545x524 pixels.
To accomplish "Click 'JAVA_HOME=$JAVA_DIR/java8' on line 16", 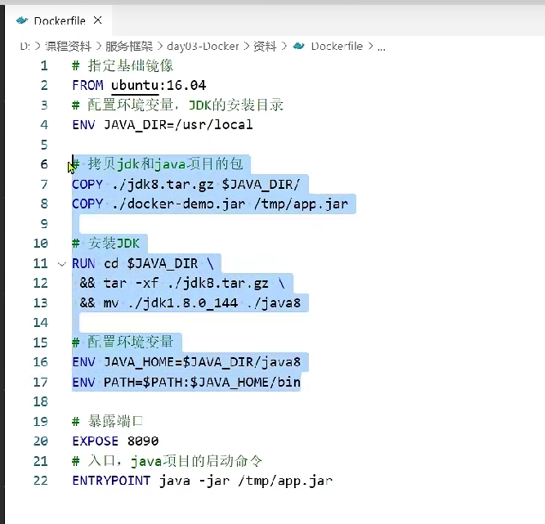I will coord(202,362).
